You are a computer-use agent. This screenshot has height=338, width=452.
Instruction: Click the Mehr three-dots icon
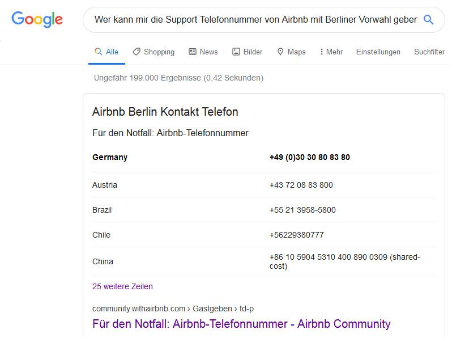coord(322,52)
